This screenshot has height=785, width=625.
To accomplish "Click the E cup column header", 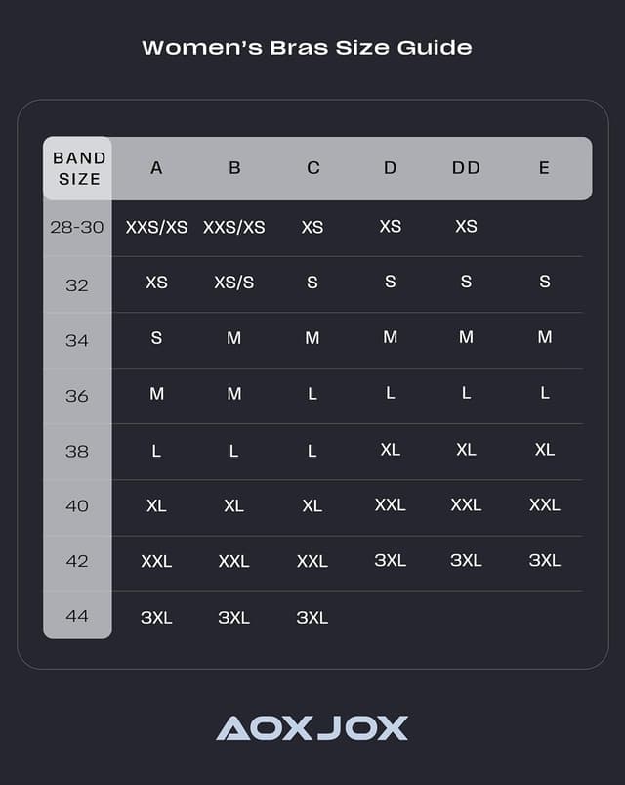I will click(544, 168).
